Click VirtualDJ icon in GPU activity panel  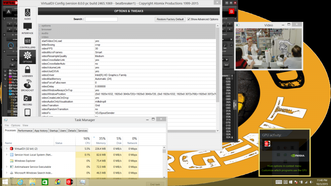(x=267, y=143)
